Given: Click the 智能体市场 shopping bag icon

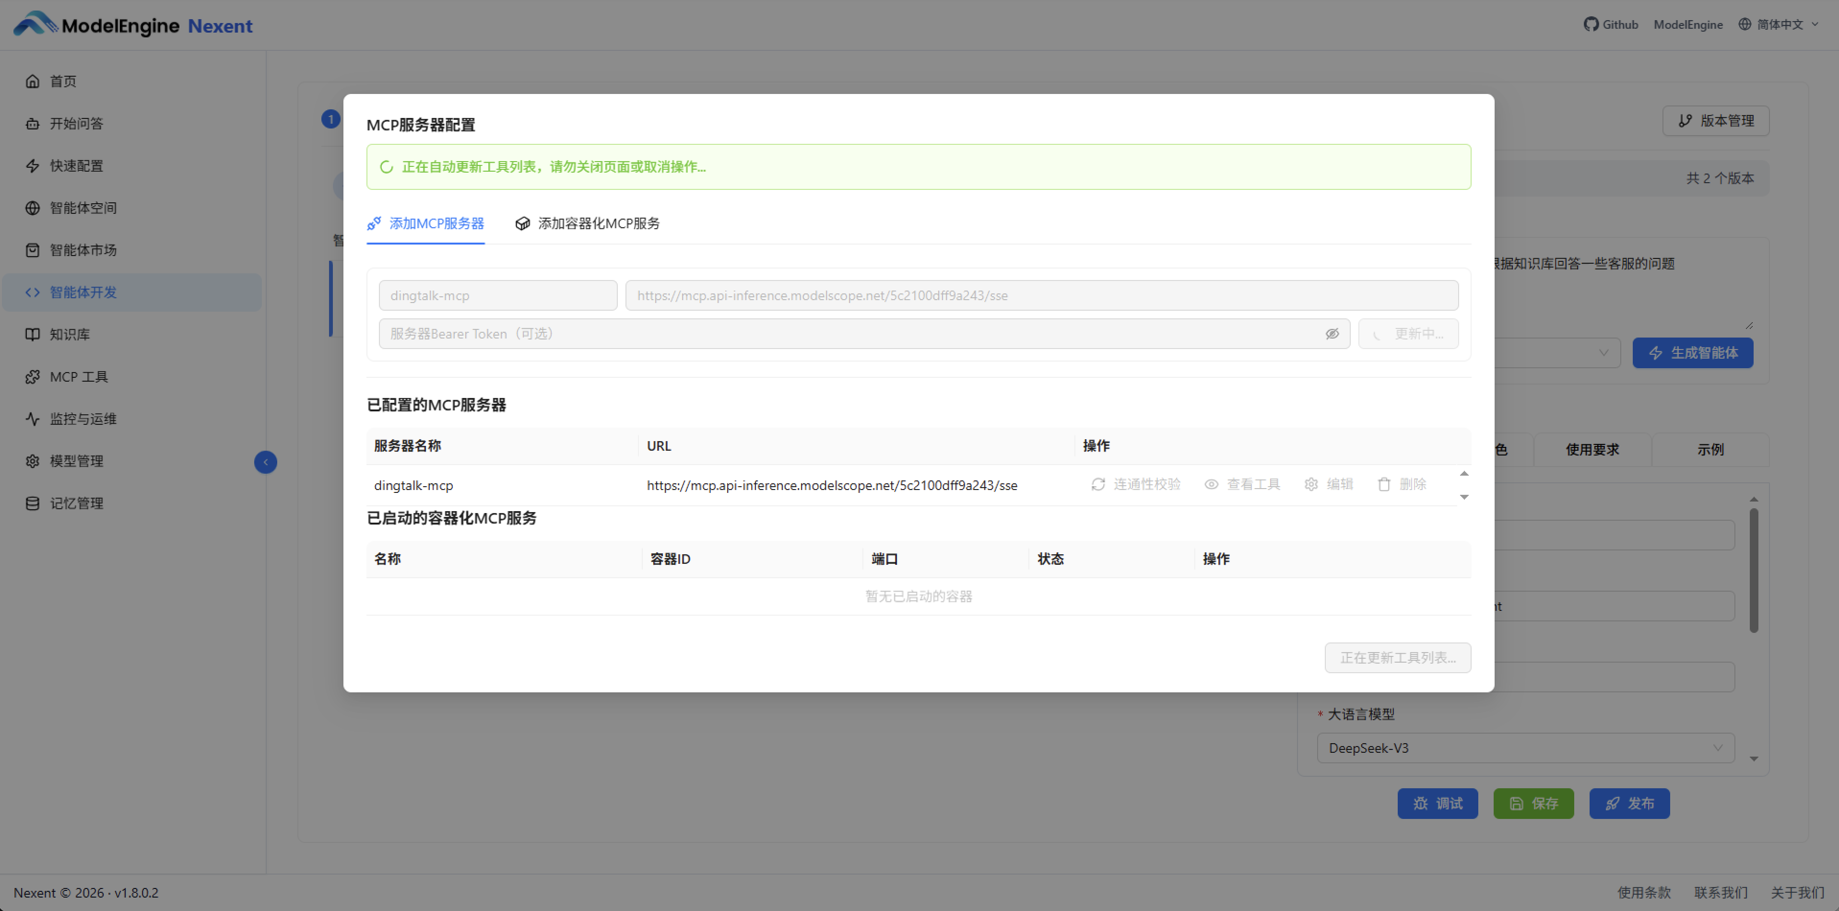Looking at the screenshot, I should (x=32, y=250).
